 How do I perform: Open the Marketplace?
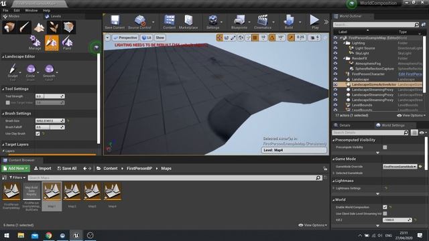tap(188, 22)
